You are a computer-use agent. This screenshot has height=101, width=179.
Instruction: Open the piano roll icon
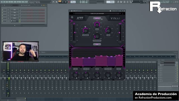(121, 2)
